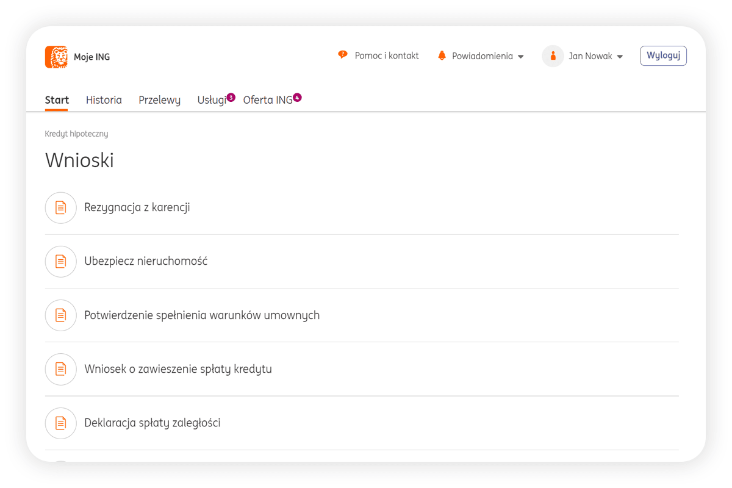Viewport: 732px width, 488px height.
Task: Click the ING lion logo
Action: pyautogui.click(x=56, y=57)
